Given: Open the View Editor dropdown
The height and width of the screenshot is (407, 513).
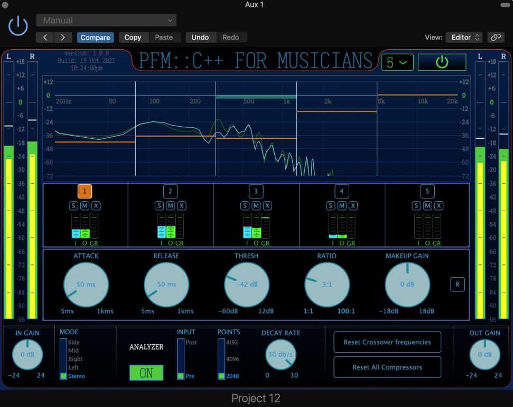Looking at the screenshot, I should click(x=464, y=37).
